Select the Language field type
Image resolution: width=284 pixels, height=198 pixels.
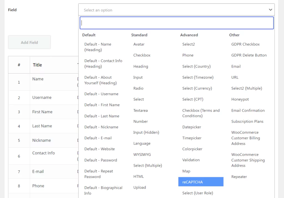click(x=142, y=143)
